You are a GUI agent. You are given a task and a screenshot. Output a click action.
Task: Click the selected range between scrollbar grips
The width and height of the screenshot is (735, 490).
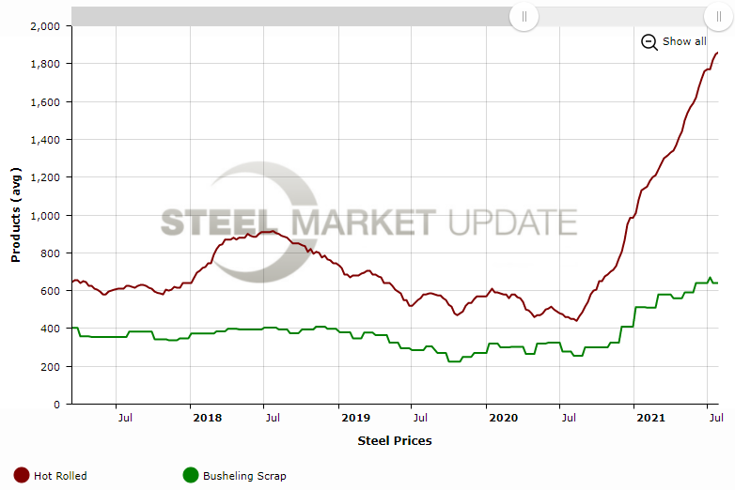[620, 16]
